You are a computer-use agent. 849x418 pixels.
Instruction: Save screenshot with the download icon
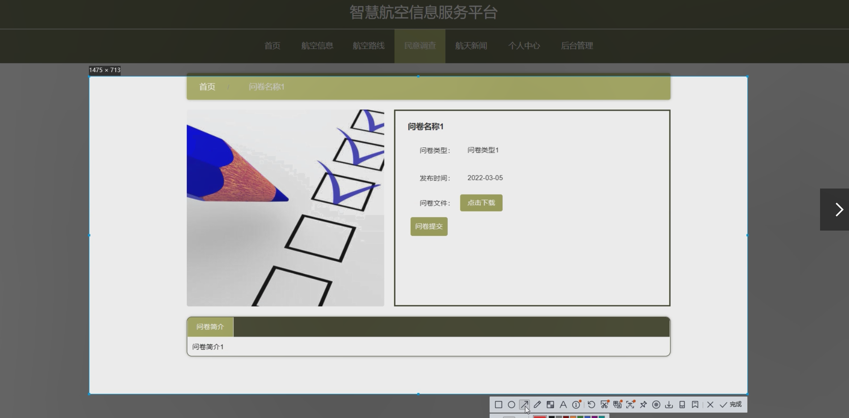point(669,404)
